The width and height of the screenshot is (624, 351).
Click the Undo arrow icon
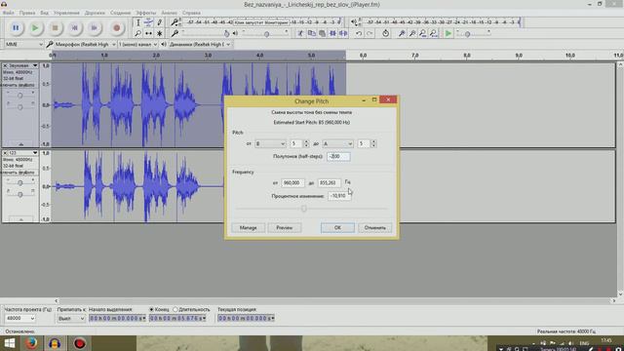[x=359, y=33]
